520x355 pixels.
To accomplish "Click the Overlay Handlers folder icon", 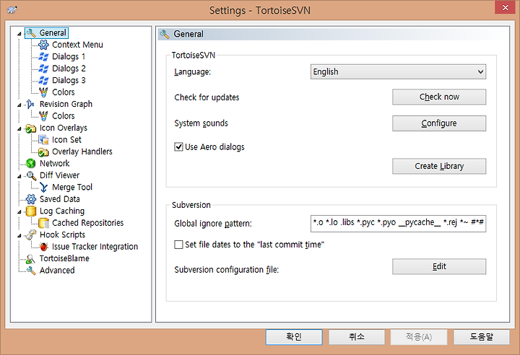I will [43, 152].
